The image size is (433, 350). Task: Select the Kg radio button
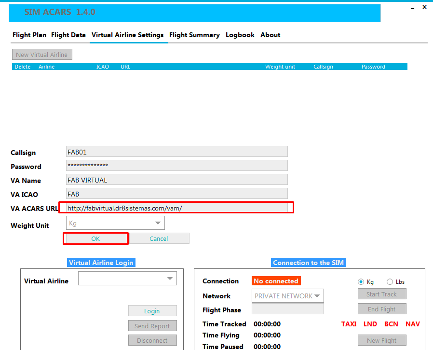tap(361, 282)
